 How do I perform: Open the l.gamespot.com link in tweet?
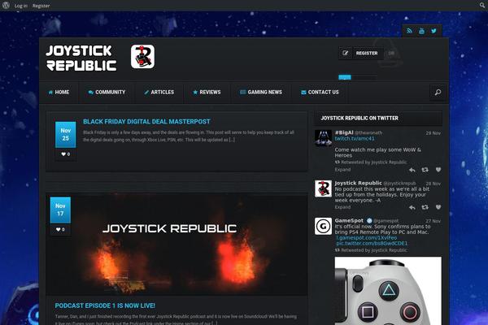(x=367, y=238)
